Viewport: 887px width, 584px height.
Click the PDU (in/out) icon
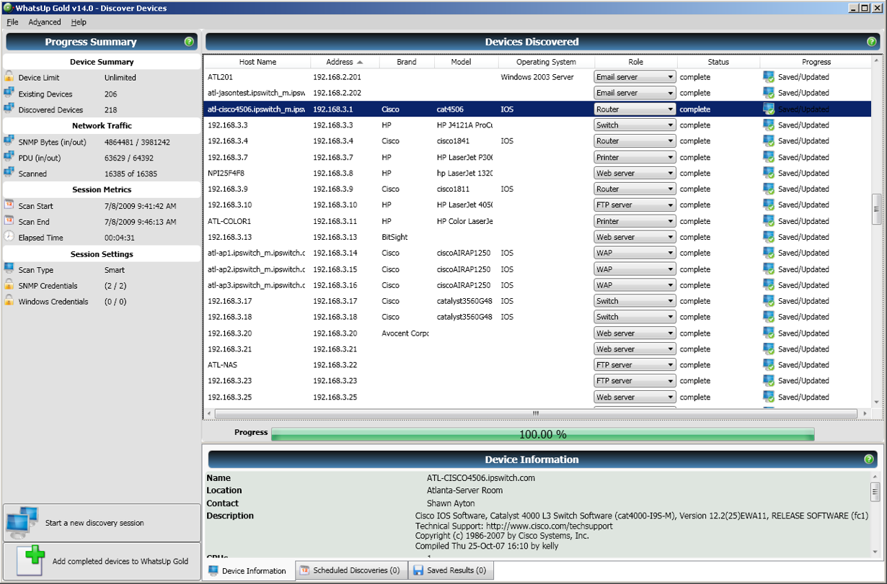(9, 157)
